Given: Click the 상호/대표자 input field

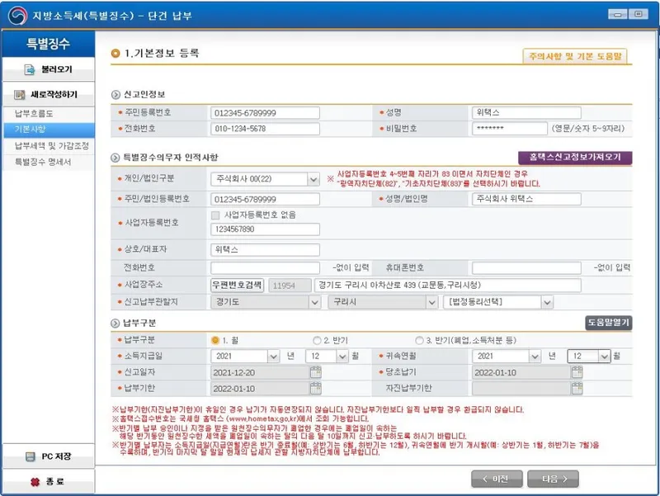Looking at the screenshot, I should tap(265, 250).
